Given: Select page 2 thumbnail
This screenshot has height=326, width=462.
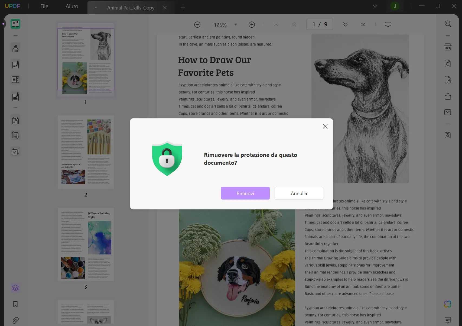Looking at the screenshot, I should point(86,152).
